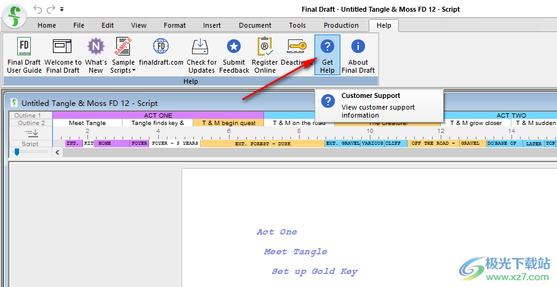Click Check for Updates
Screen dimensions: 557x287
click(201, 55)
